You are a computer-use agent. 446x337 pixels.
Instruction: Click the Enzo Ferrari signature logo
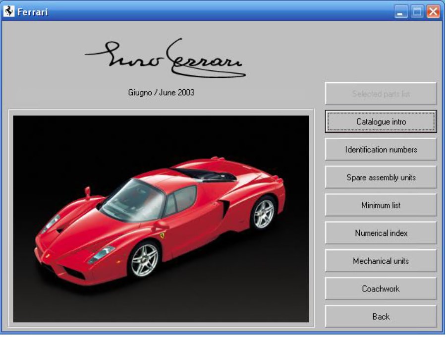166,59
